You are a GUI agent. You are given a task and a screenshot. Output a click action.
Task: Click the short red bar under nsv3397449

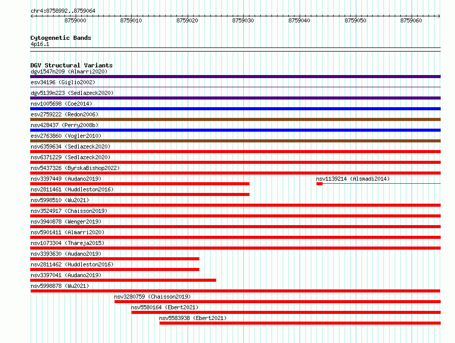click(140, 184)
